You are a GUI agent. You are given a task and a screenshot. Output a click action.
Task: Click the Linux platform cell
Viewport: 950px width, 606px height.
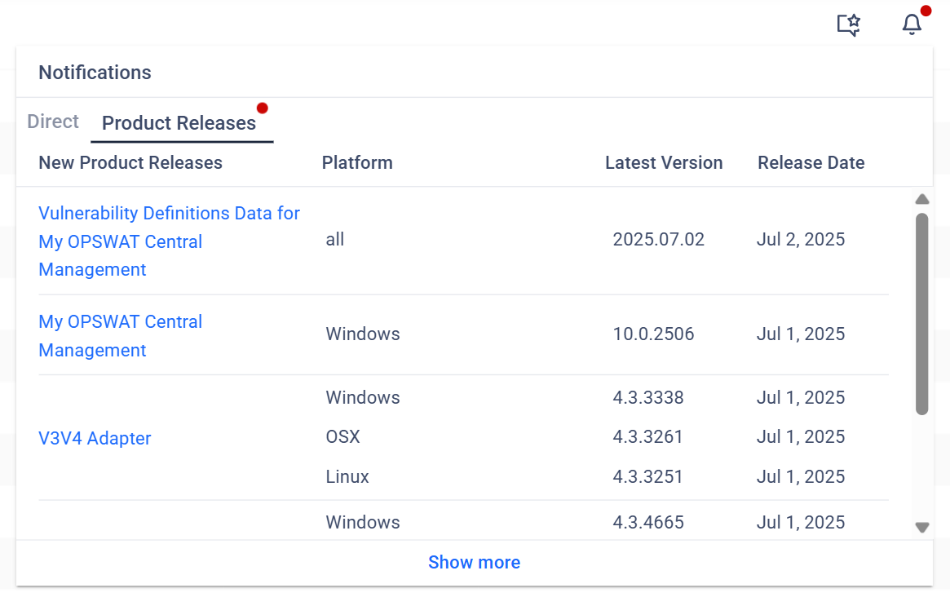tap(347, 477)
